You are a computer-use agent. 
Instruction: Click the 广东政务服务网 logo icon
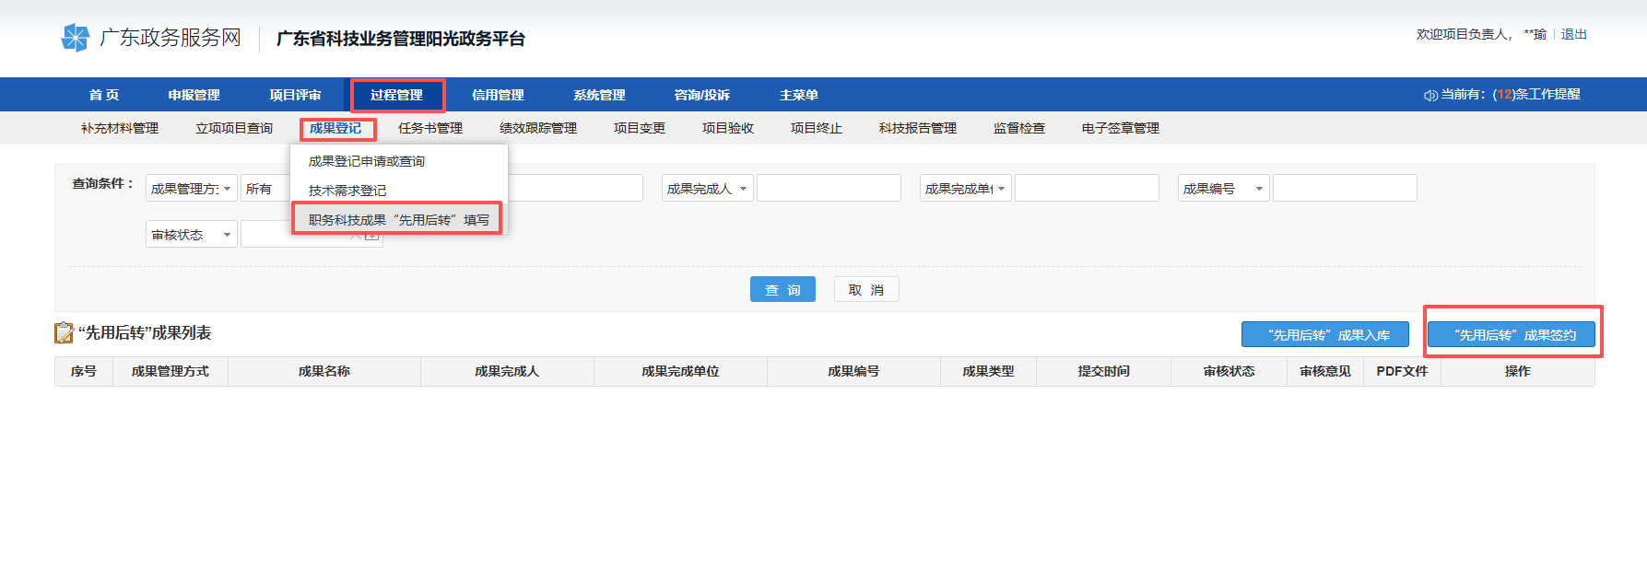click(x=75, y=38)
